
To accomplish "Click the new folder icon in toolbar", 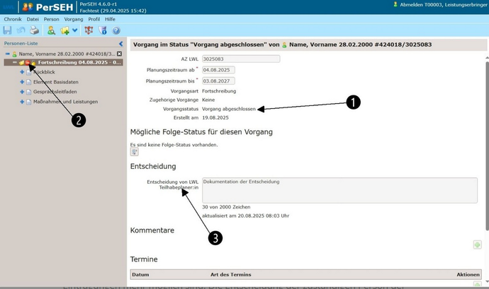I will (x=65, y=30).
